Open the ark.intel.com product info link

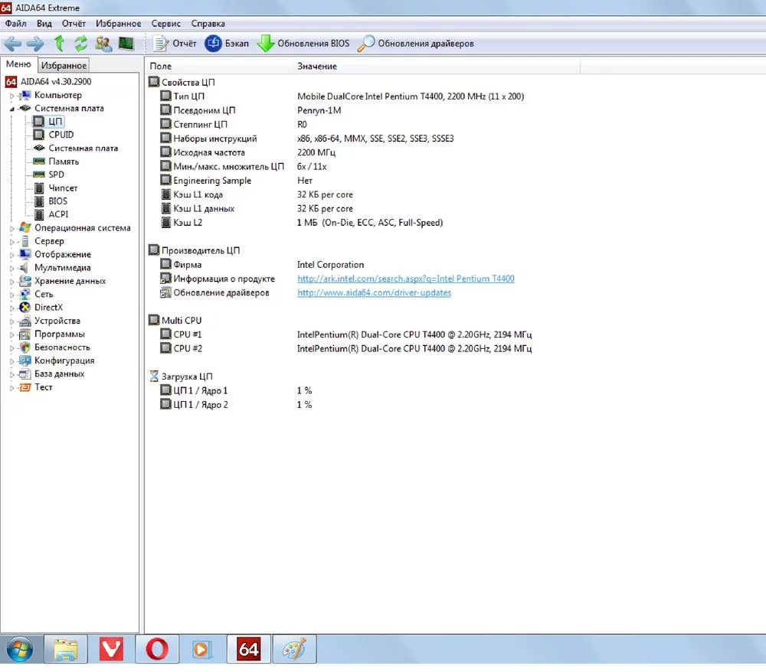[x=405, y=279]
